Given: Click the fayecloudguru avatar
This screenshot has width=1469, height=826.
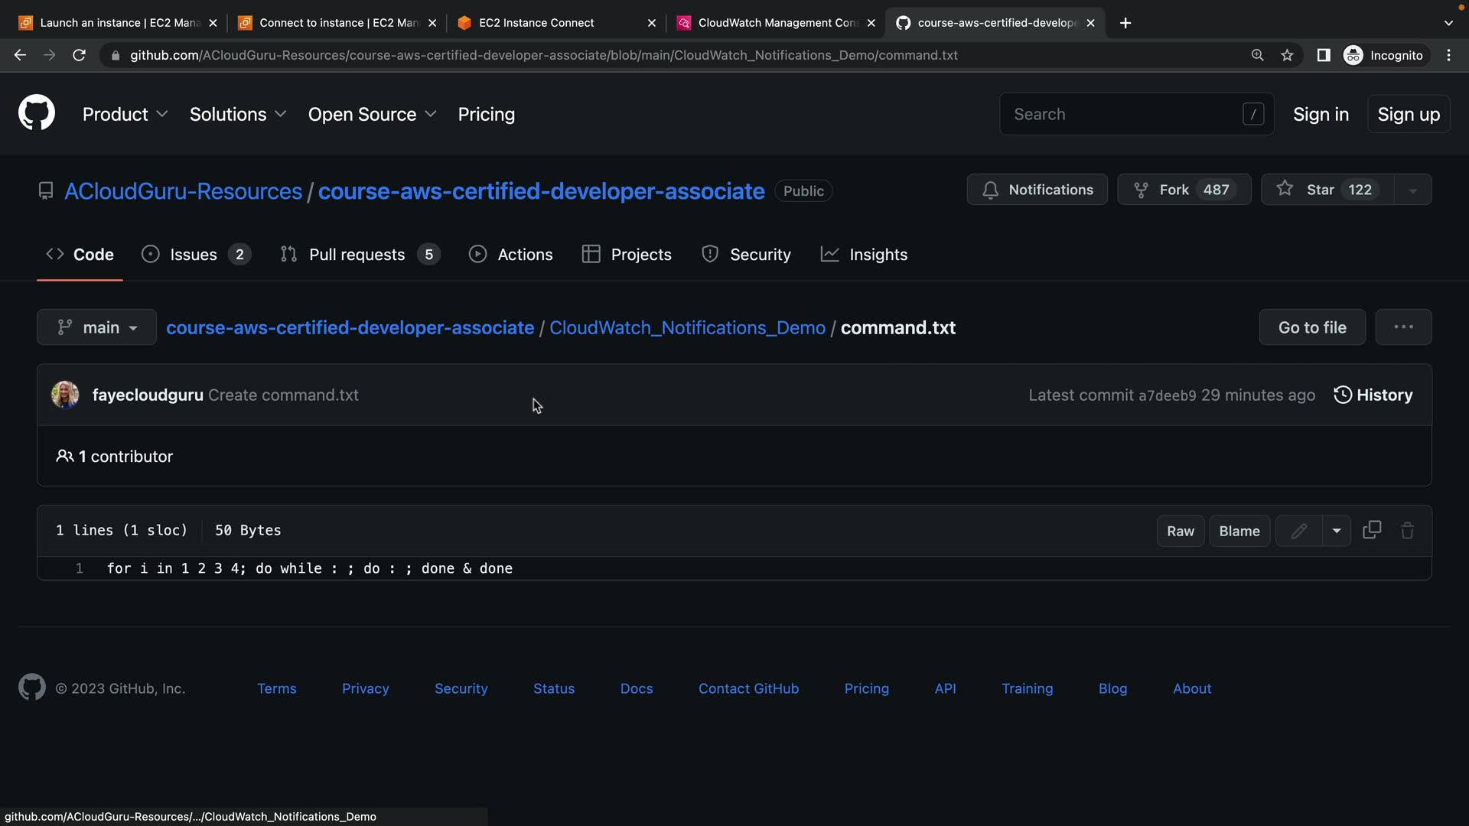Looking at the screenshot, I should (x=65, y=395).
